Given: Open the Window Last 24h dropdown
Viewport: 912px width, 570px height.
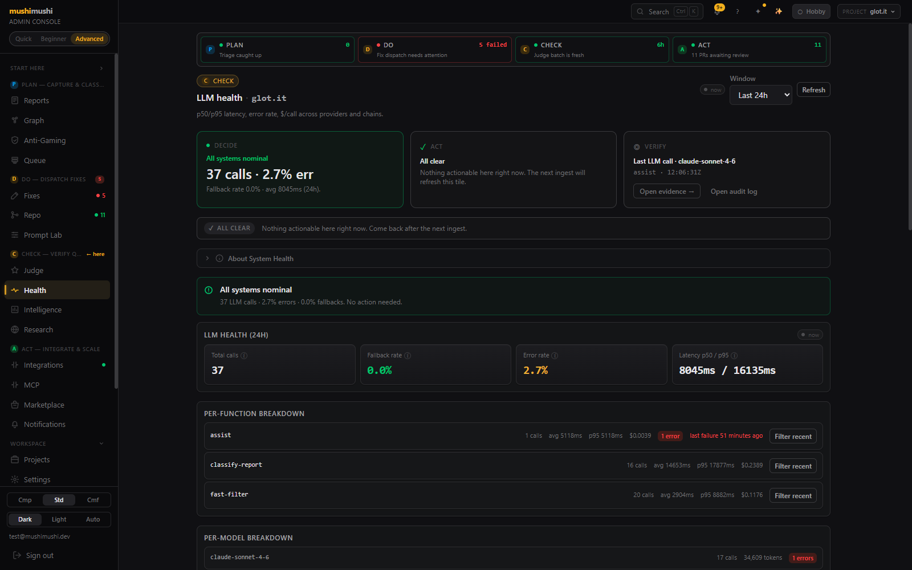Looking at the screenshot, I should 761,95.
